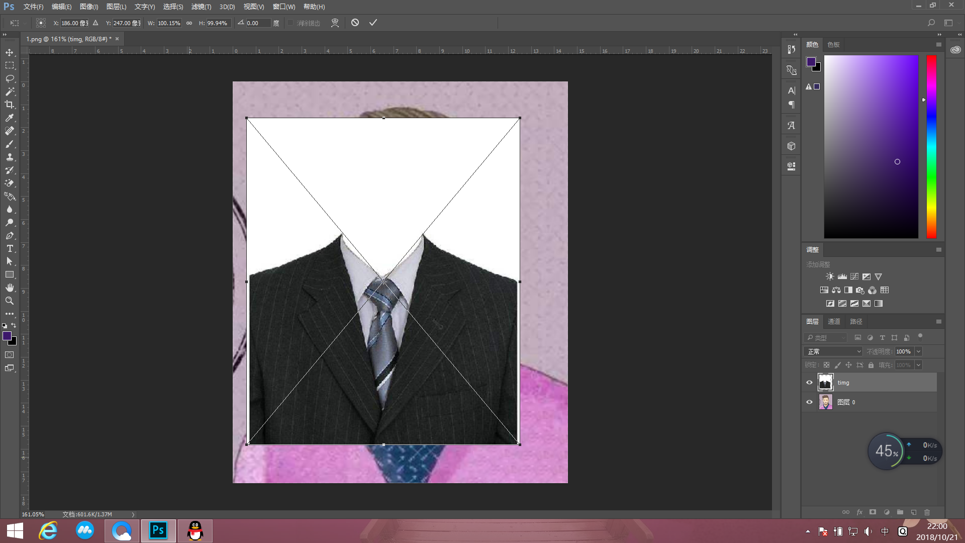Expand the opacity 不透明度 dropdown arrow
Image resolution: width=965 pixels, height=543 pixels.
[918, 351]
